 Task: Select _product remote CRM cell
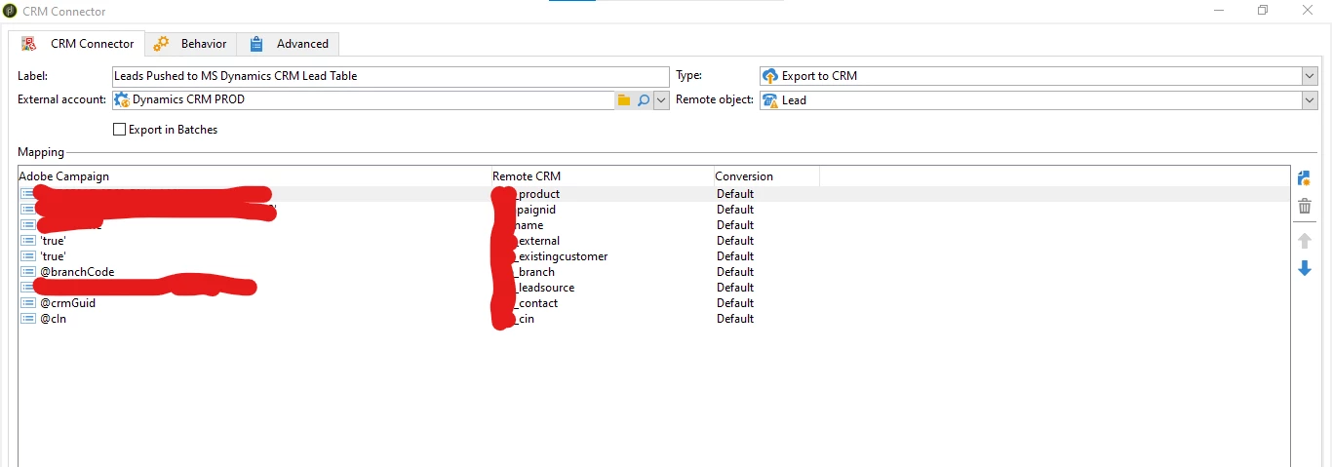[537, 194]
